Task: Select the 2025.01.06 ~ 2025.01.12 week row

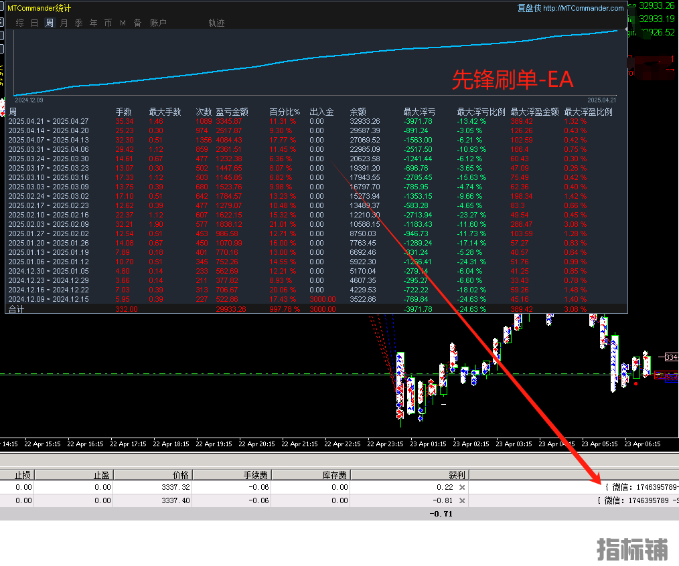Action: click(x=316, y=262)
